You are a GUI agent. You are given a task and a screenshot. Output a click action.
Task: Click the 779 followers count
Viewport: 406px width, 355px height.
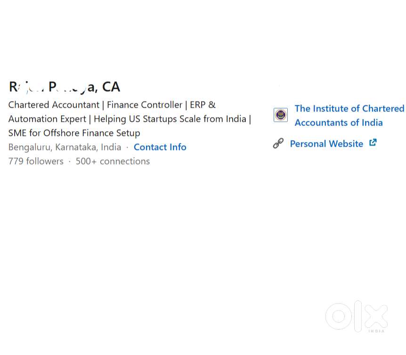36,161
